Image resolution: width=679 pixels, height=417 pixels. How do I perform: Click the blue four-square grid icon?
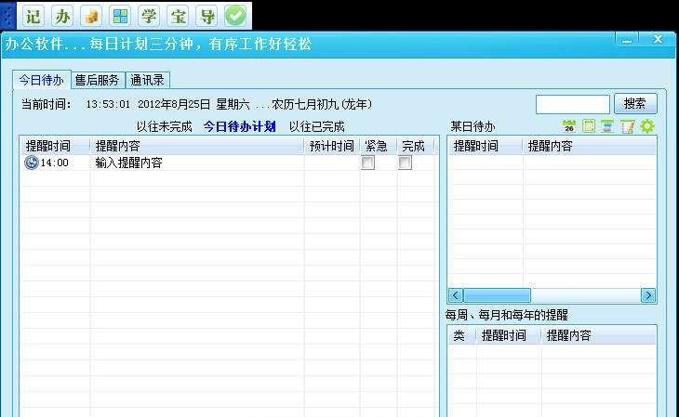pos(120,17)
